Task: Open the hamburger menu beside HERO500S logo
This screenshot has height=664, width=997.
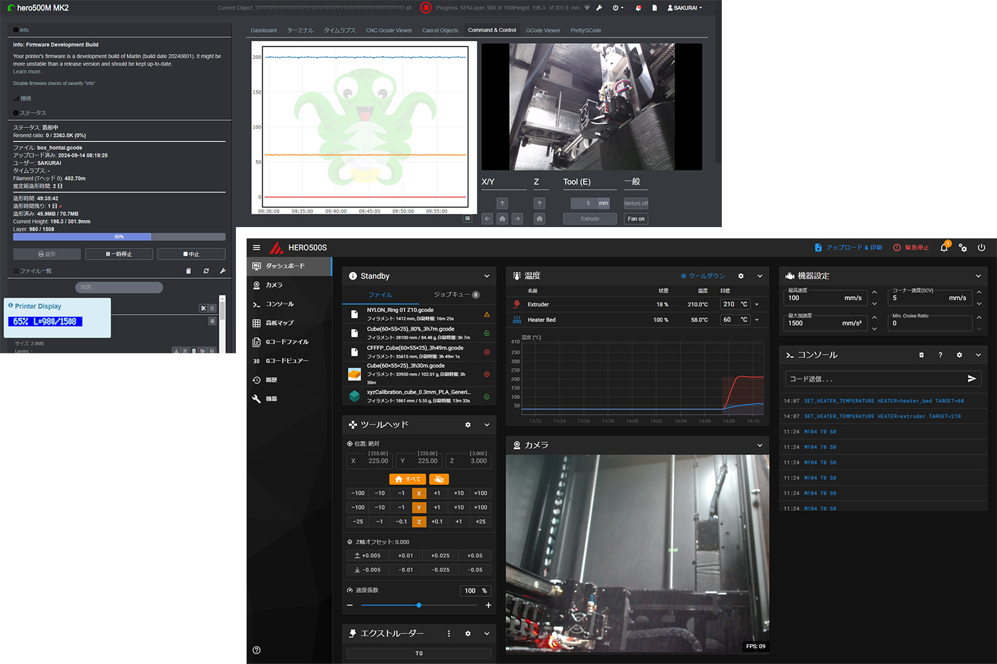Action: click(x=257, y=248)
